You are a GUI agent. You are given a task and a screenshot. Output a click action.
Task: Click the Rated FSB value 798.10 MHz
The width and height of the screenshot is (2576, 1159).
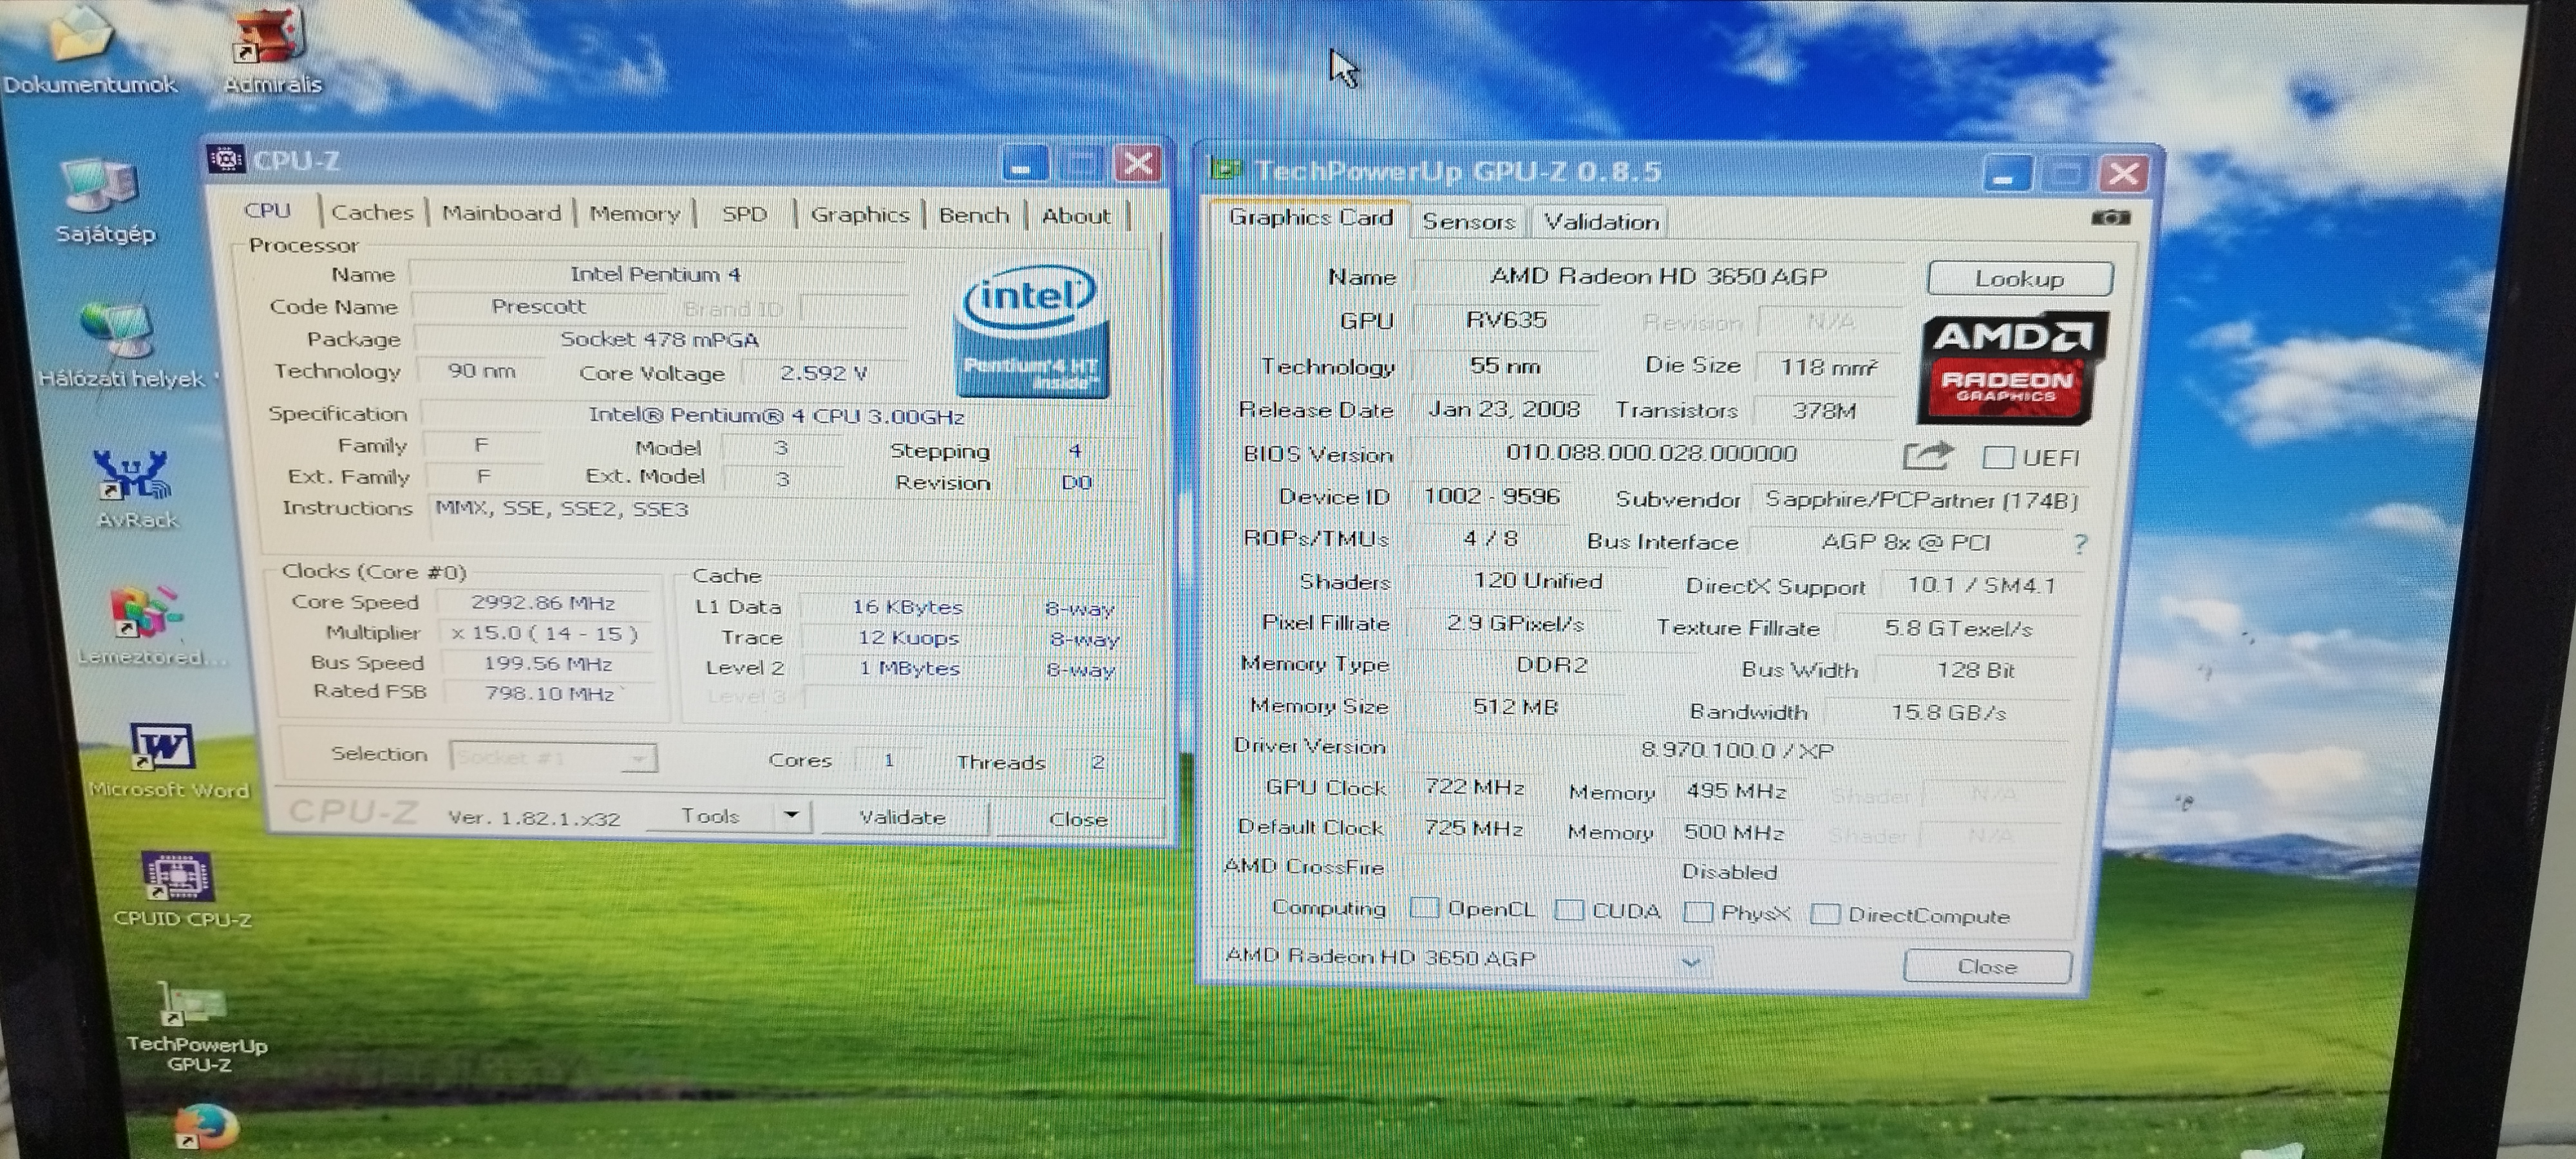click(549, 693)
